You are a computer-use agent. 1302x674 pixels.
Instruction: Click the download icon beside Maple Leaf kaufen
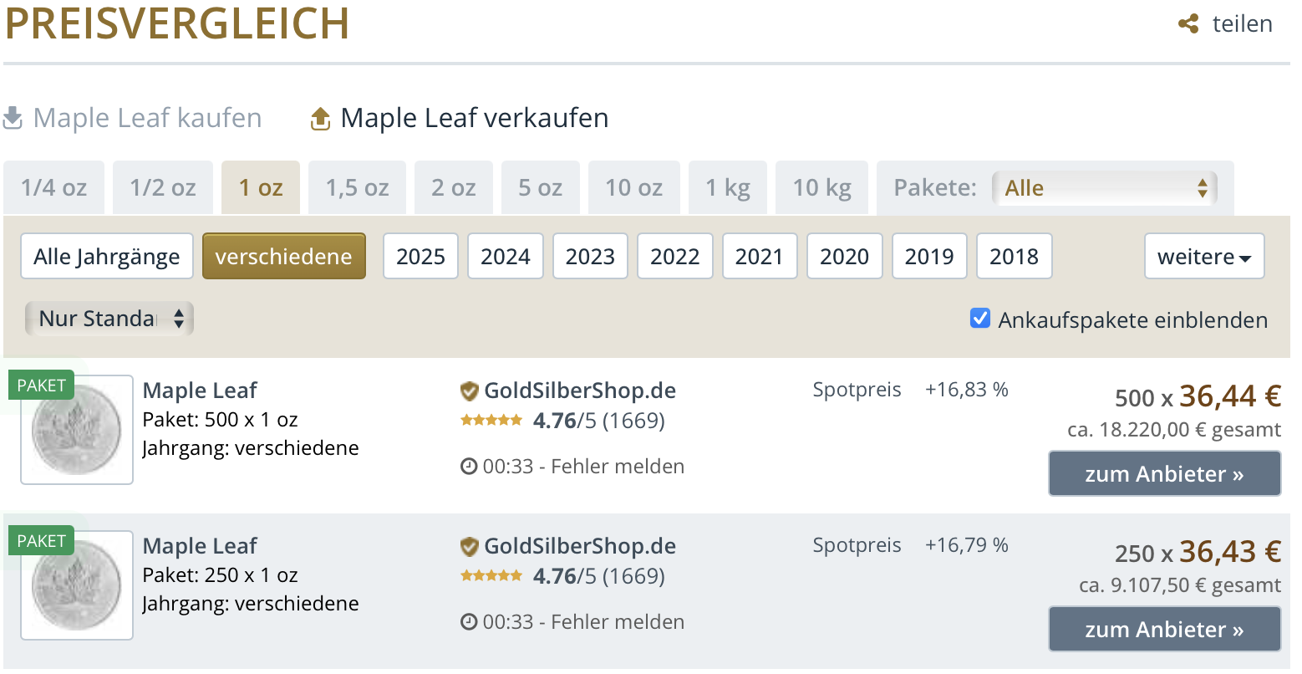point(13,118)
